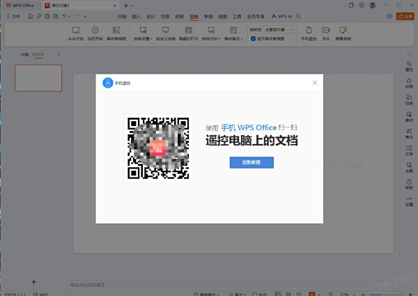Switch to slide sorter view in status bar

[288, 294]
